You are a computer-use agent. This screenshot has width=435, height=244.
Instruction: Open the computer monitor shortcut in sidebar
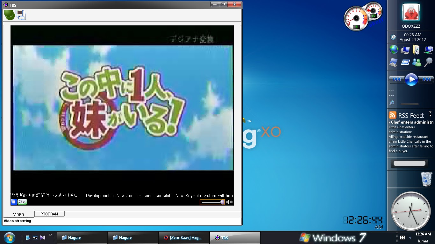tap(405, 50)
